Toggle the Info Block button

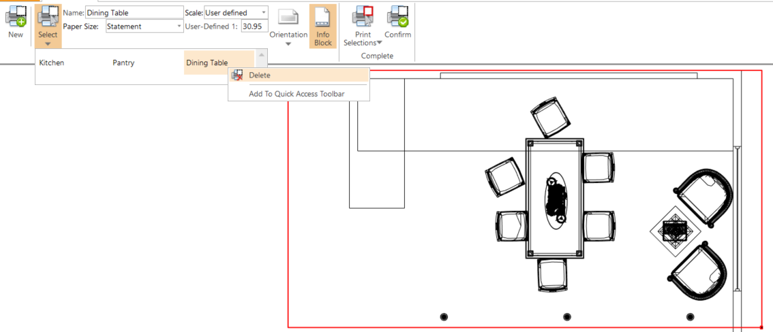click(x=323, y=26)
